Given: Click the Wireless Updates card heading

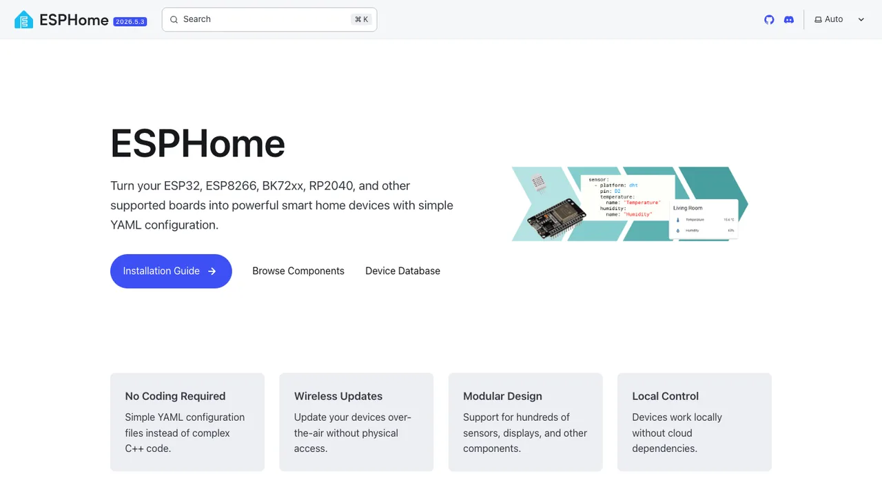Looking at the screenshot, I should point(338,396).
